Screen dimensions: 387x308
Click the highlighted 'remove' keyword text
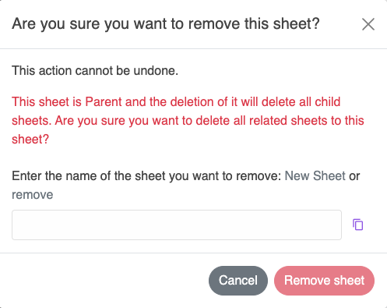[33, 195]
